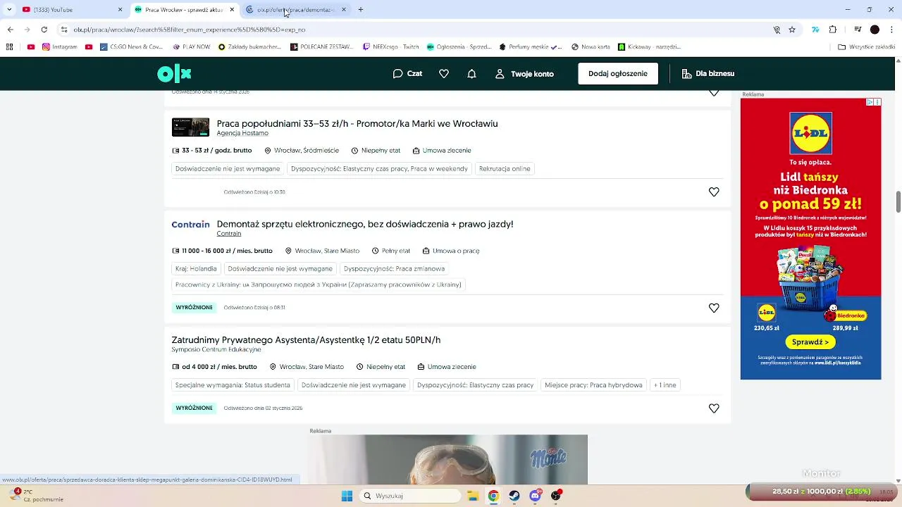Open Agencja Hostamo employer link
This screenshot has width=902, height=507.
click(x=242, y=133)
